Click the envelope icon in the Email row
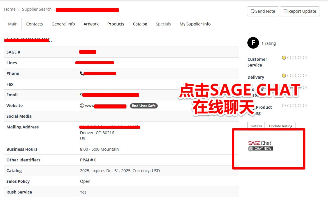Image resolution: width=328 pixels, height=197 pixels. (81, 95)
